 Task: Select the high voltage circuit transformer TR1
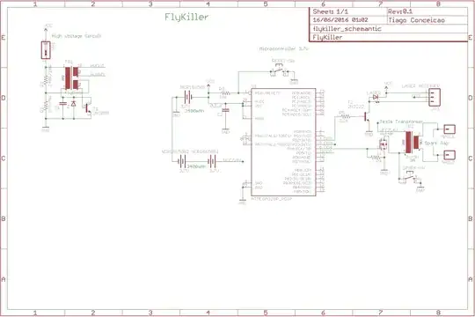pyautogui.click(x=72, y=78)
